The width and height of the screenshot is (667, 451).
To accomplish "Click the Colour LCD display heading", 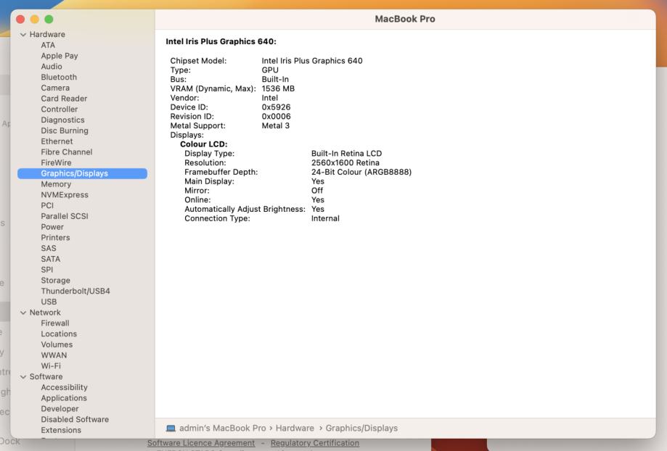I will point(204,144).
